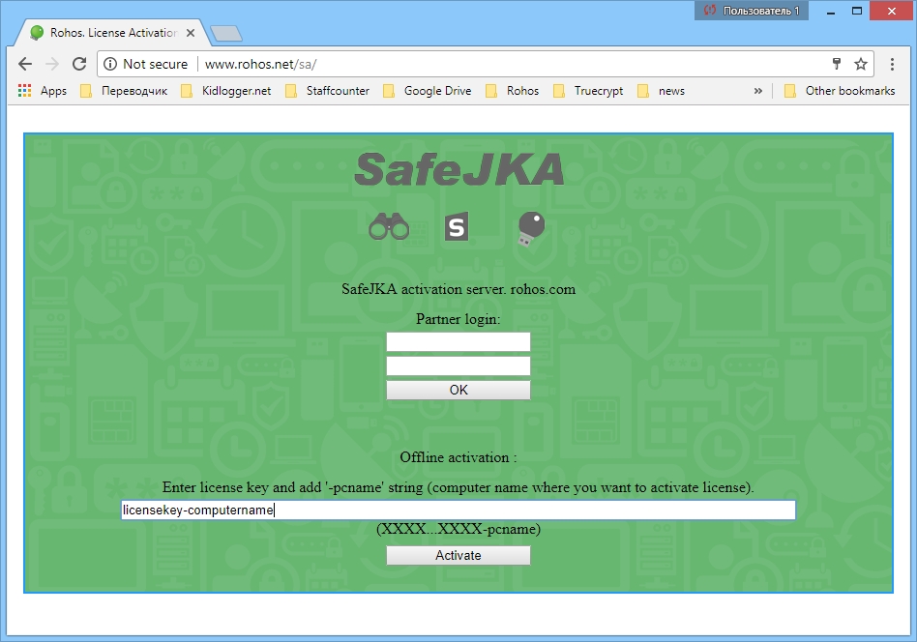
Task: Click the S logo icon
Action: click(457, 227)
